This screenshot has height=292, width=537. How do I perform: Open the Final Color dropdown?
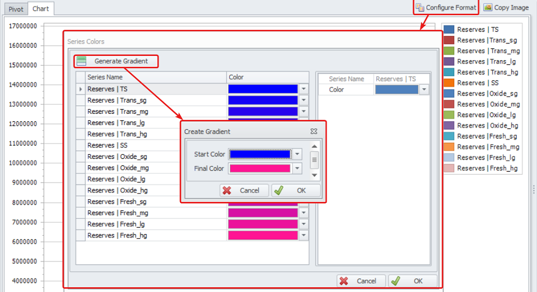pos(297,169)
